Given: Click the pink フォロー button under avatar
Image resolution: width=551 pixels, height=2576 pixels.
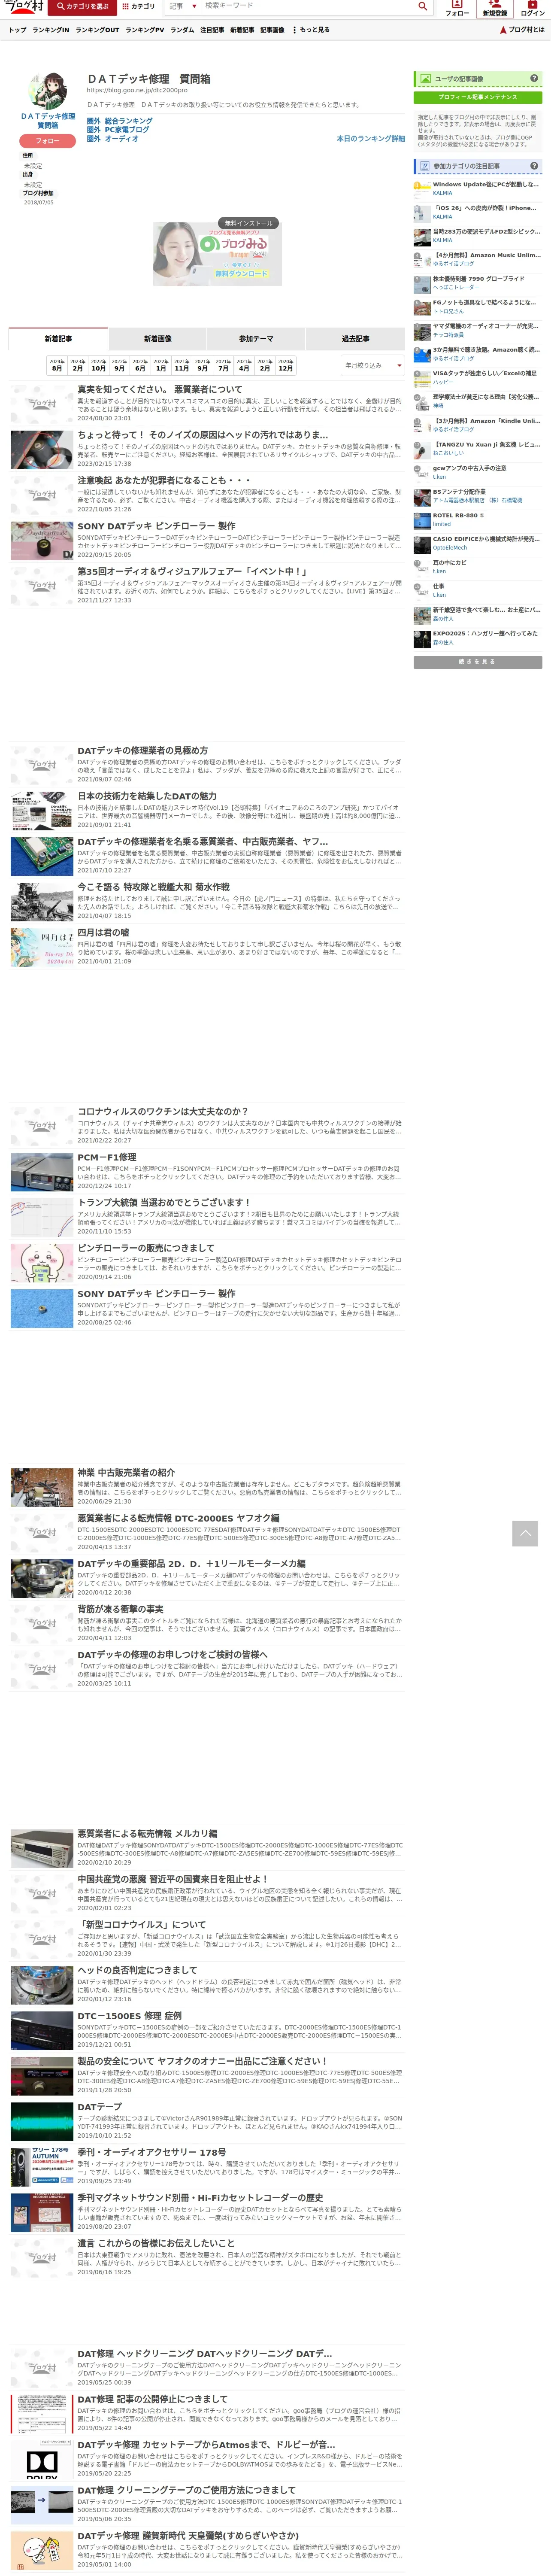Looking at the screenshot, I should (x=47, y=141).
